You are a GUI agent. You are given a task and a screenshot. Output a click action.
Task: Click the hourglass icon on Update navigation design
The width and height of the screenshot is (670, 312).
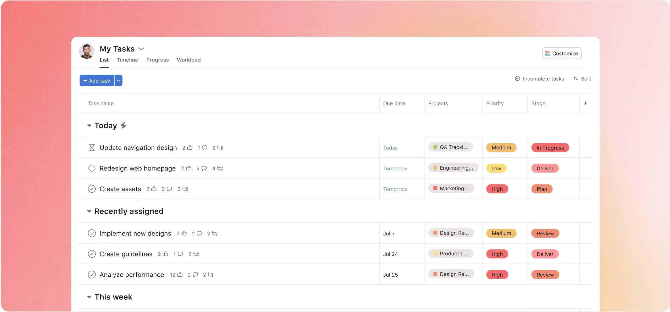(91, 147)
